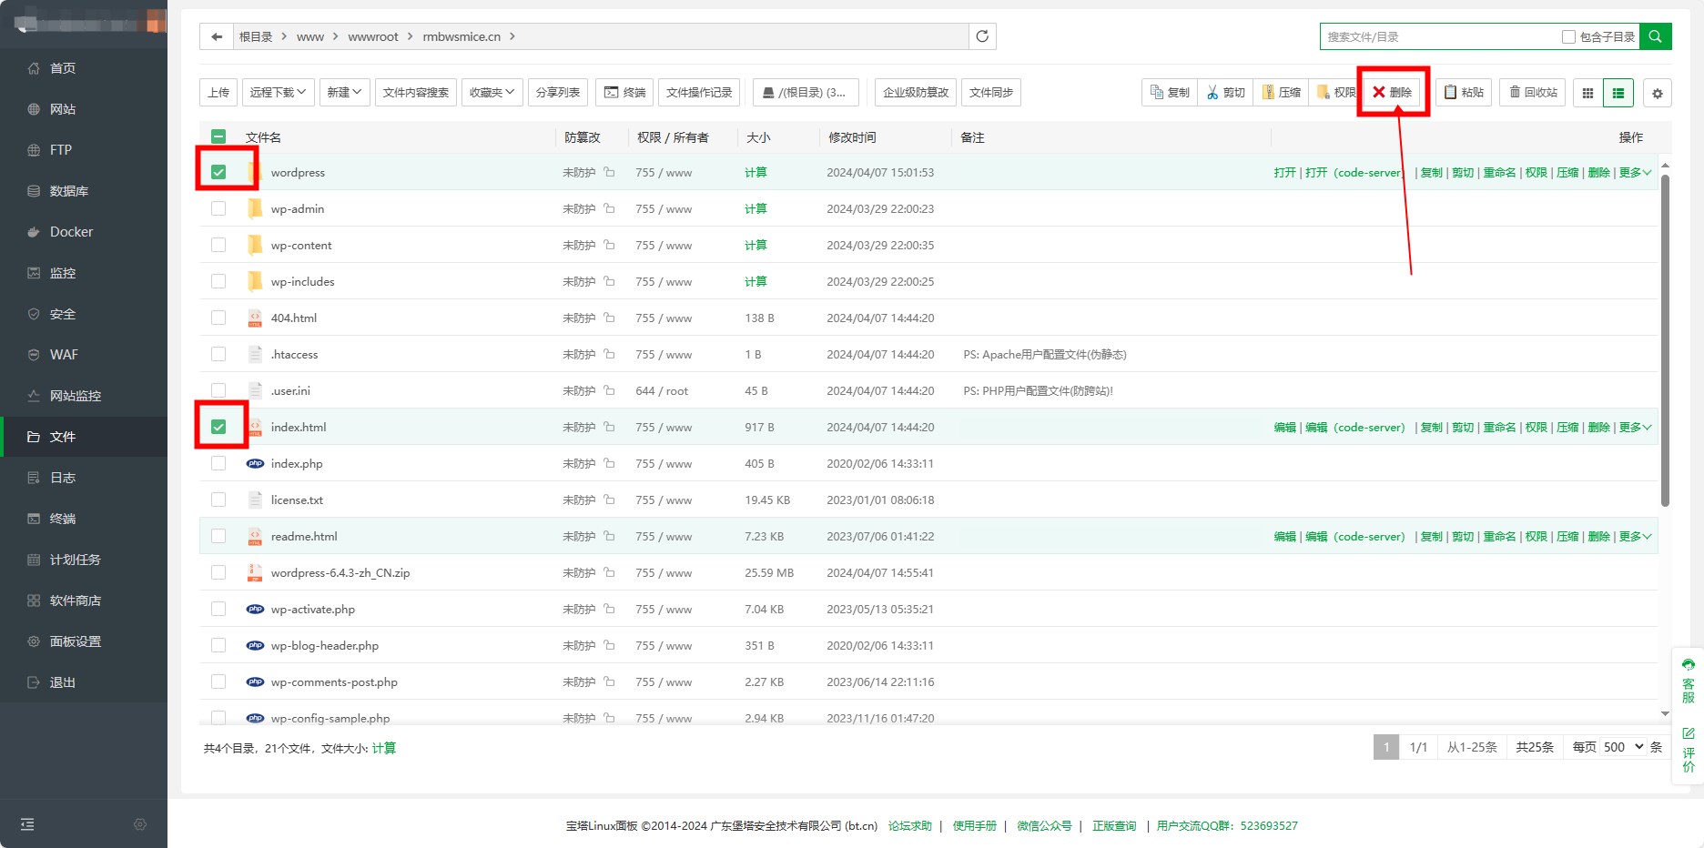The width and height of the screenshot is (1704, 848).
Task: Open the New (新建) dropdown
Action: pos(344,92)
